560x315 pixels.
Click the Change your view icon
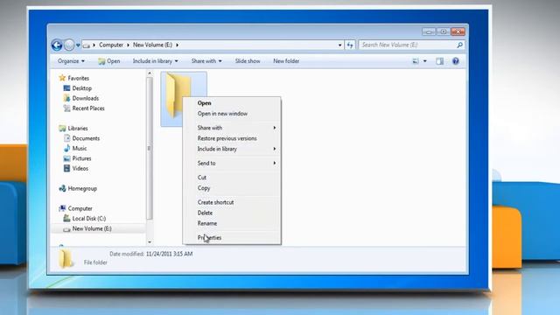pos(416,61)
